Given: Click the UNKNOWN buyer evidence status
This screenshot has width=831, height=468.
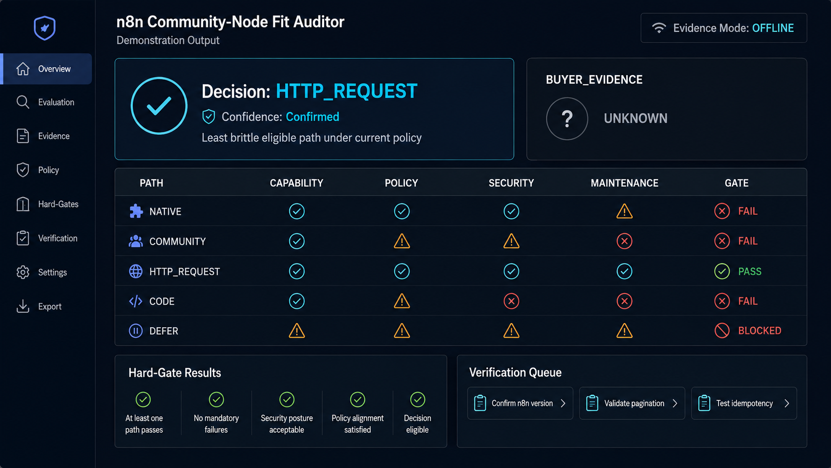Looking at the screenshot, I should [636, 118].
